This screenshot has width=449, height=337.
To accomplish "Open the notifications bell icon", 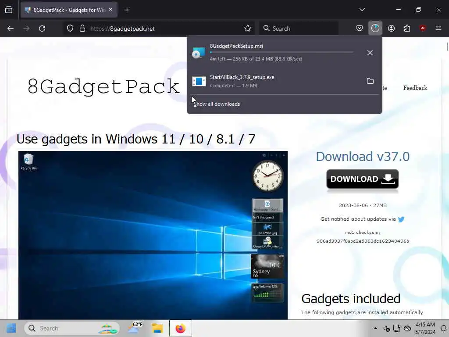I will [x=444, y=328].
